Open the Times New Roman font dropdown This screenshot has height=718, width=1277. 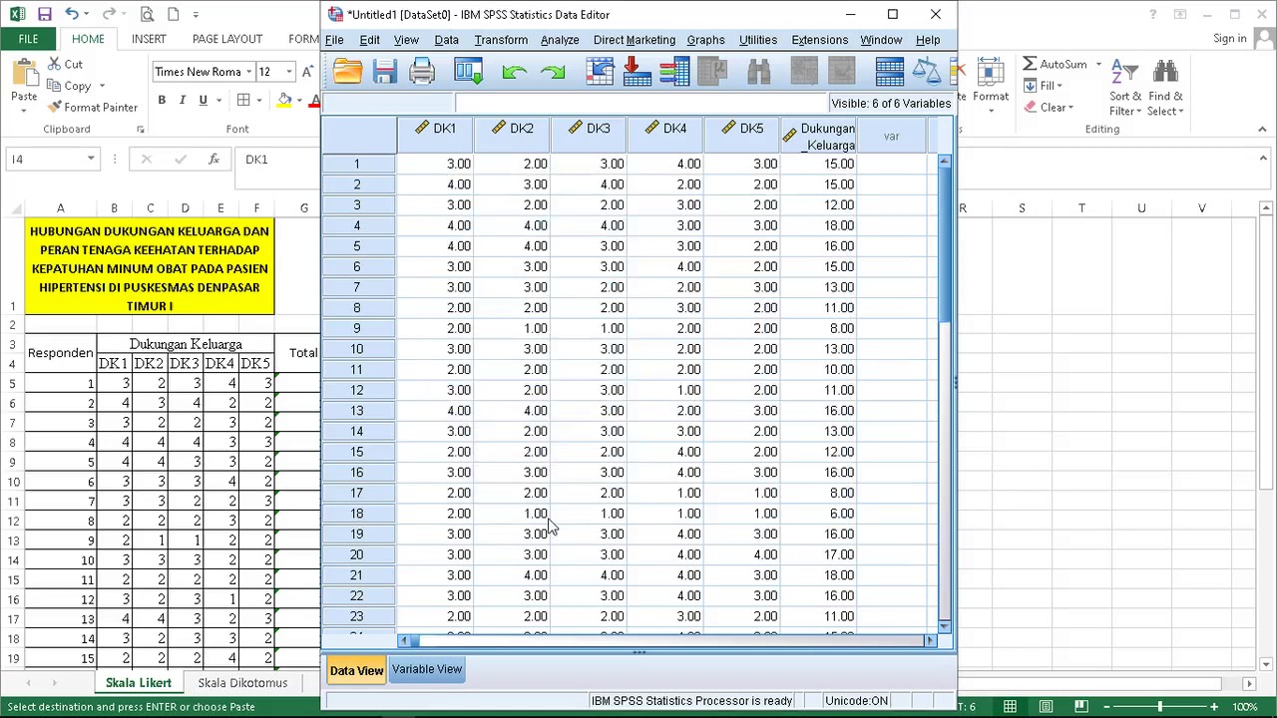coord(248,72)
